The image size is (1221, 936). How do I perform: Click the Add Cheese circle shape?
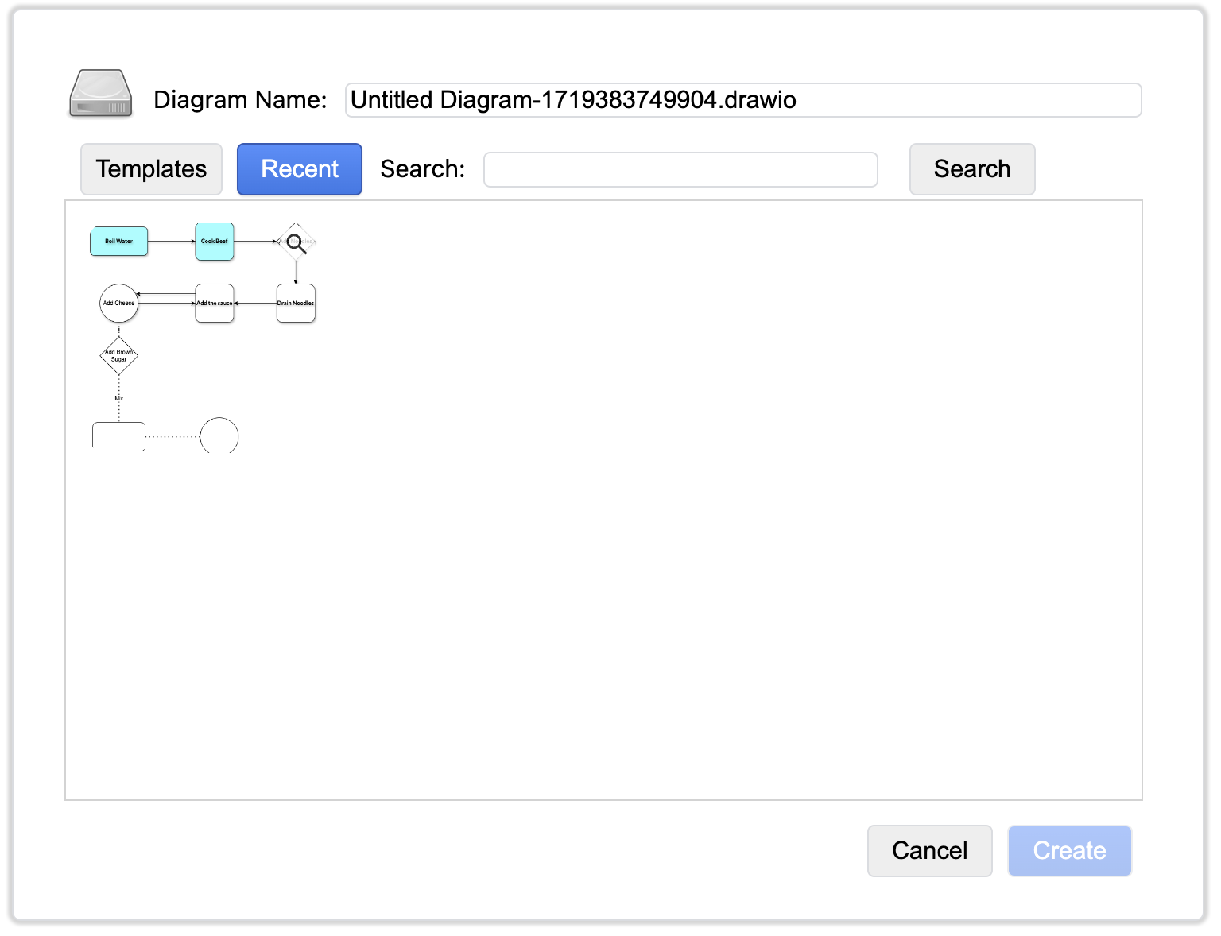(x=118, y=303)
